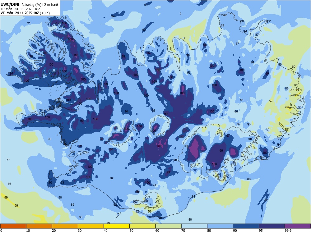
Task: Click the '80' value off the south coast
Action: (x=190, y=219)
